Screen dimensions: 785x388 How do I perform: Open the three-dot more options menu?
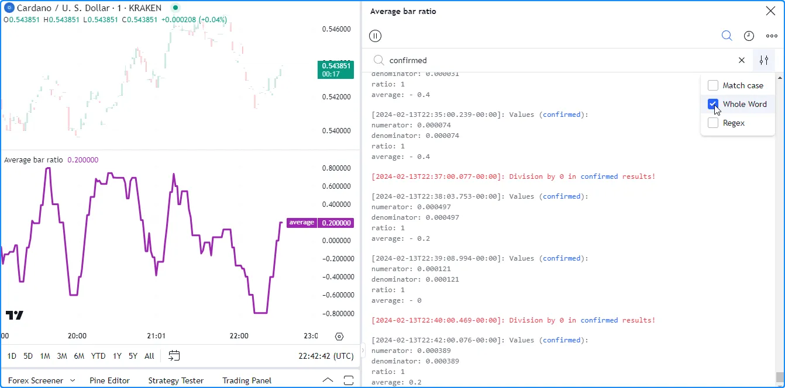(772, 36)
